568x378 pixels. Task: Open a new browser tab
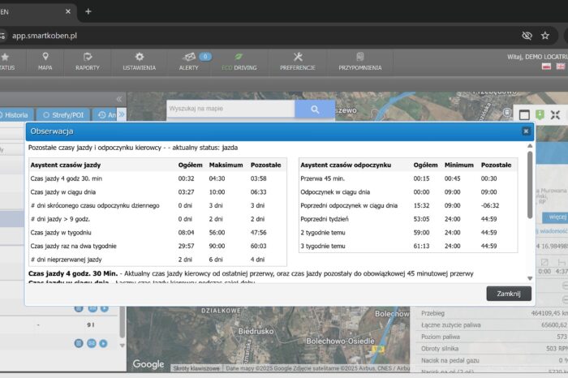tap(88, 11)
